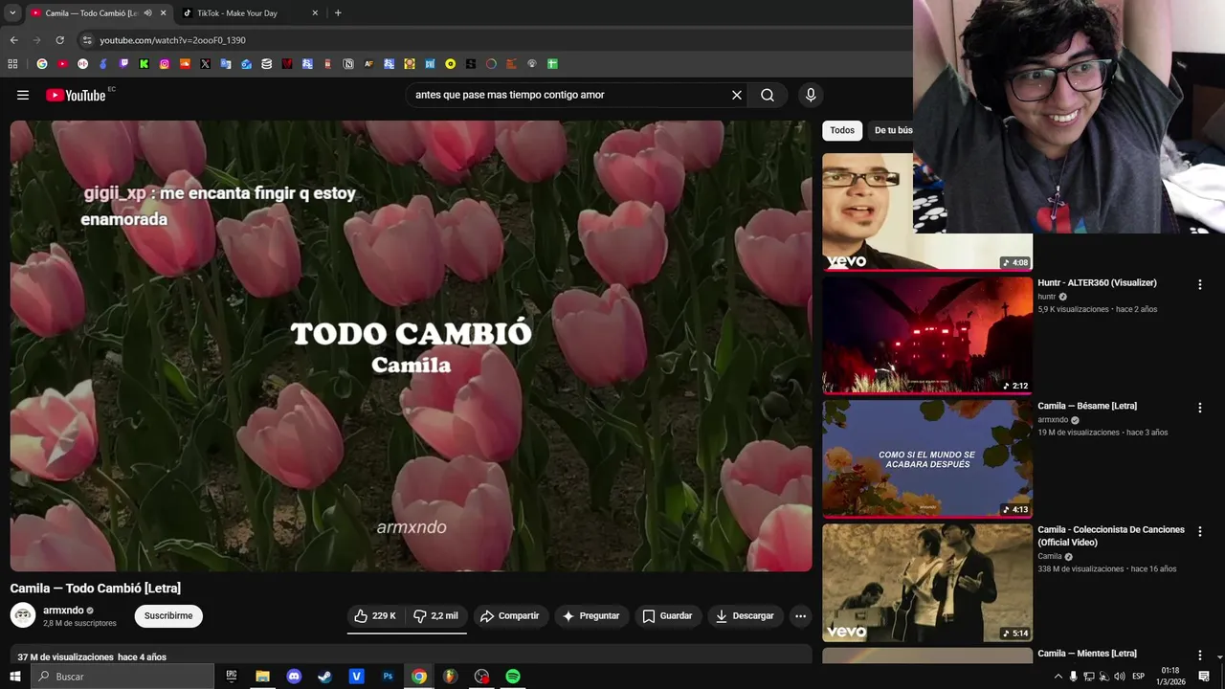Download the video with Descargar
1225x689 pixels.
coord(745,615)
